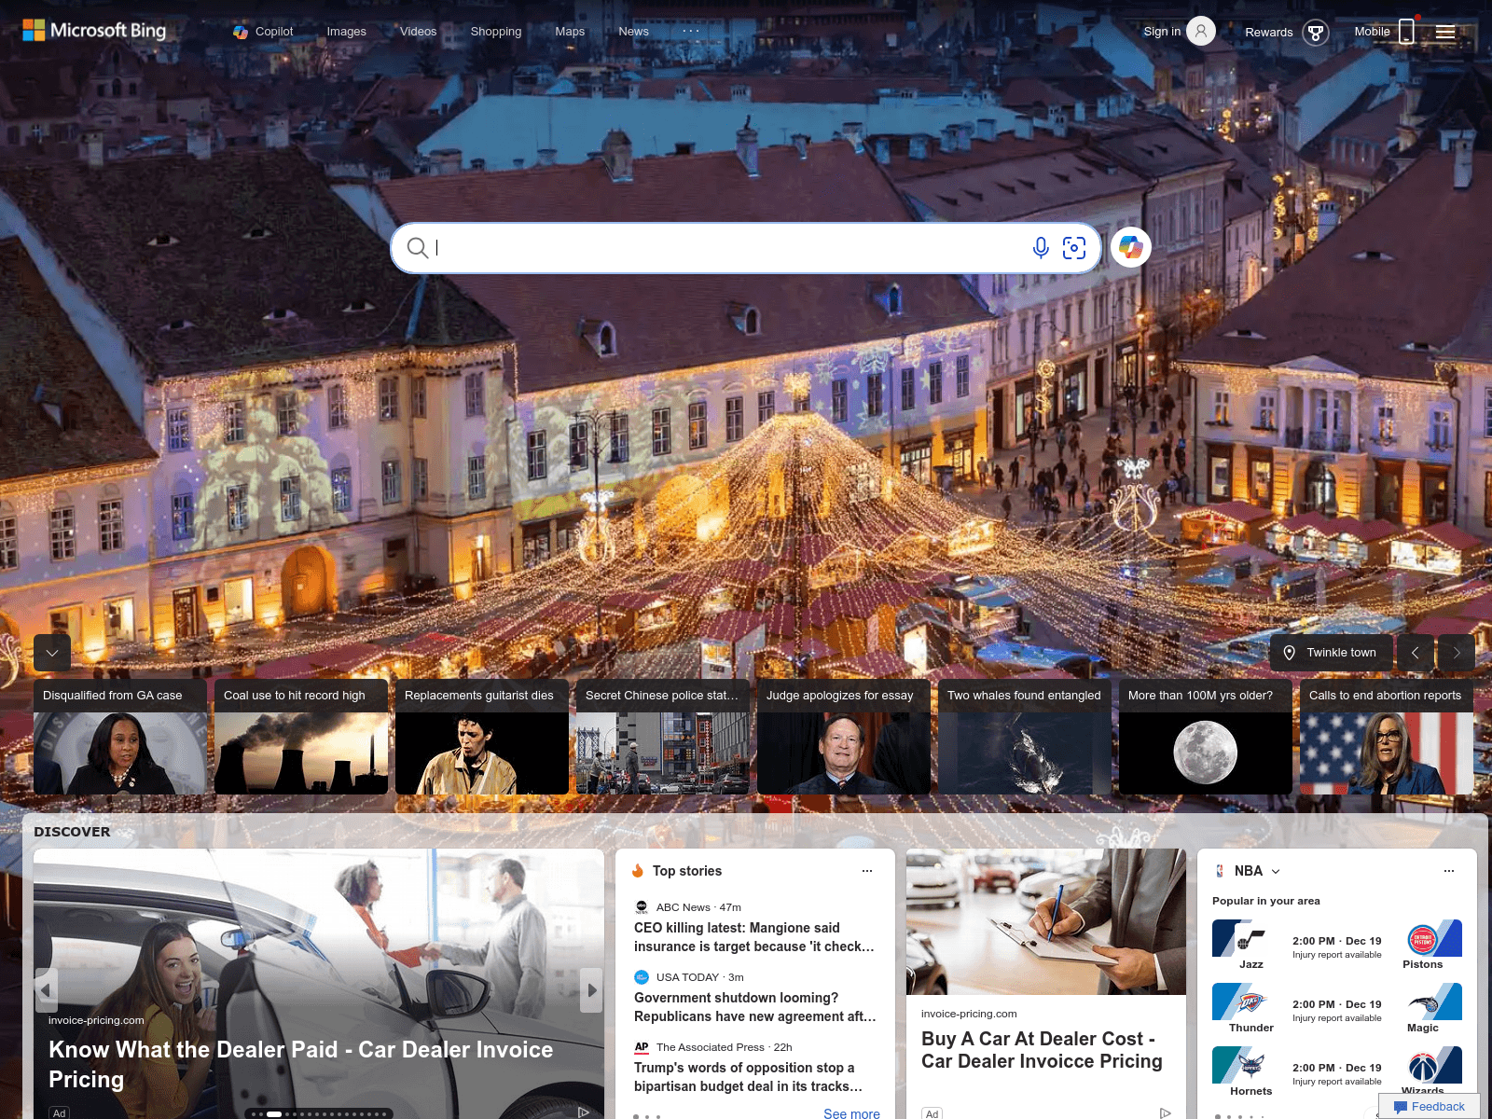Open 'Disqualified from GA case' story
Viewport: 1492px width, 1119px height.
pyautogui.click(x=120, y=737)
